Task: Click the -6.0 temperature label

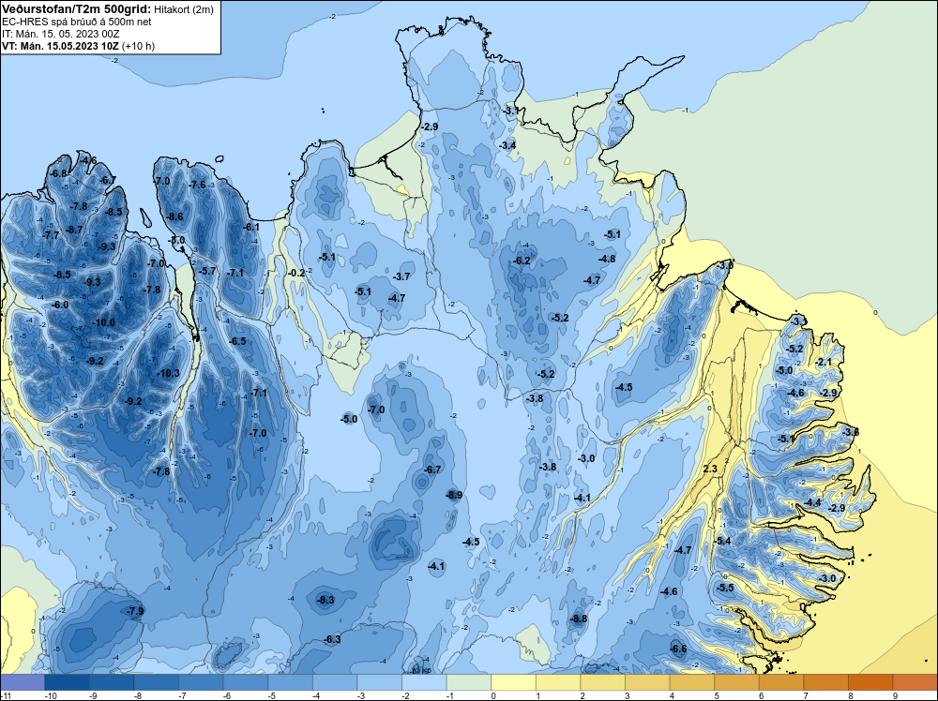Action: click(60, 305)
